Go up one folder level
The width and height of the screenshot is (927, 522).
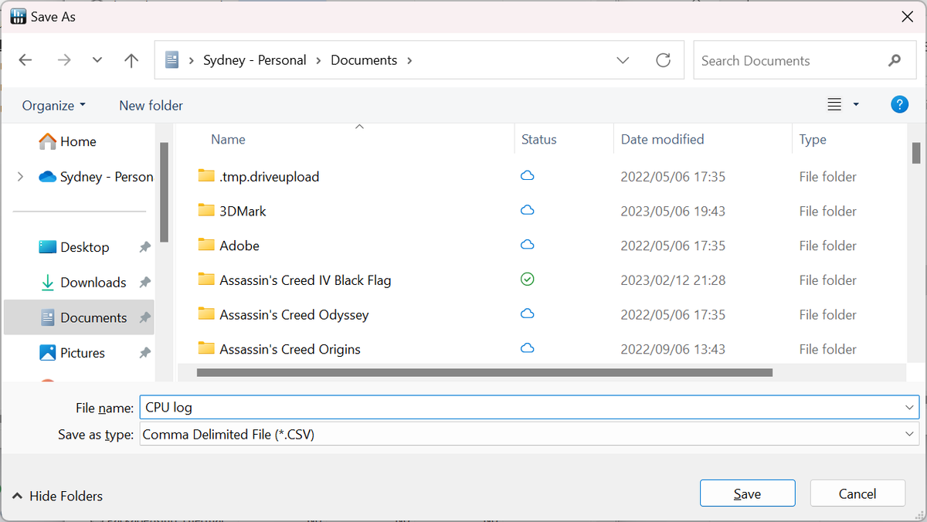tap(131, 60)
